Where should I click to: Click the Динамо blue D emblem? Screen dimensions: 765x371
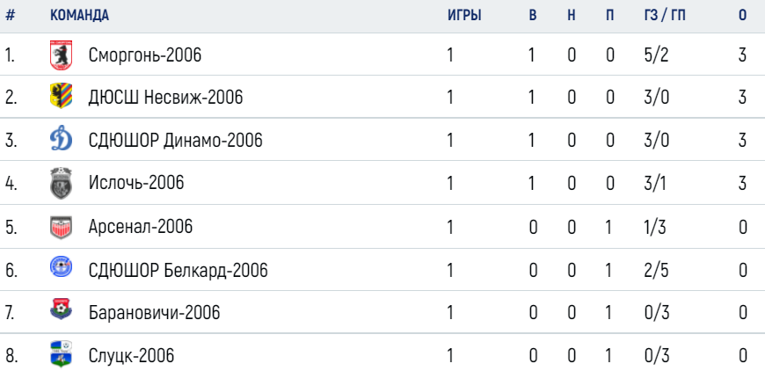(61, 140)
